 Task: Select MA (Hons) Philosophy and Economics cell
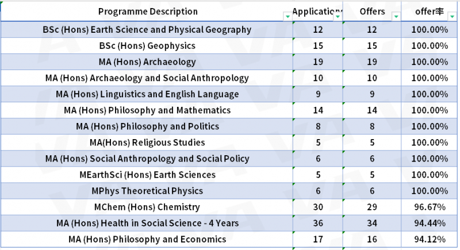click(x=147, y=239)
